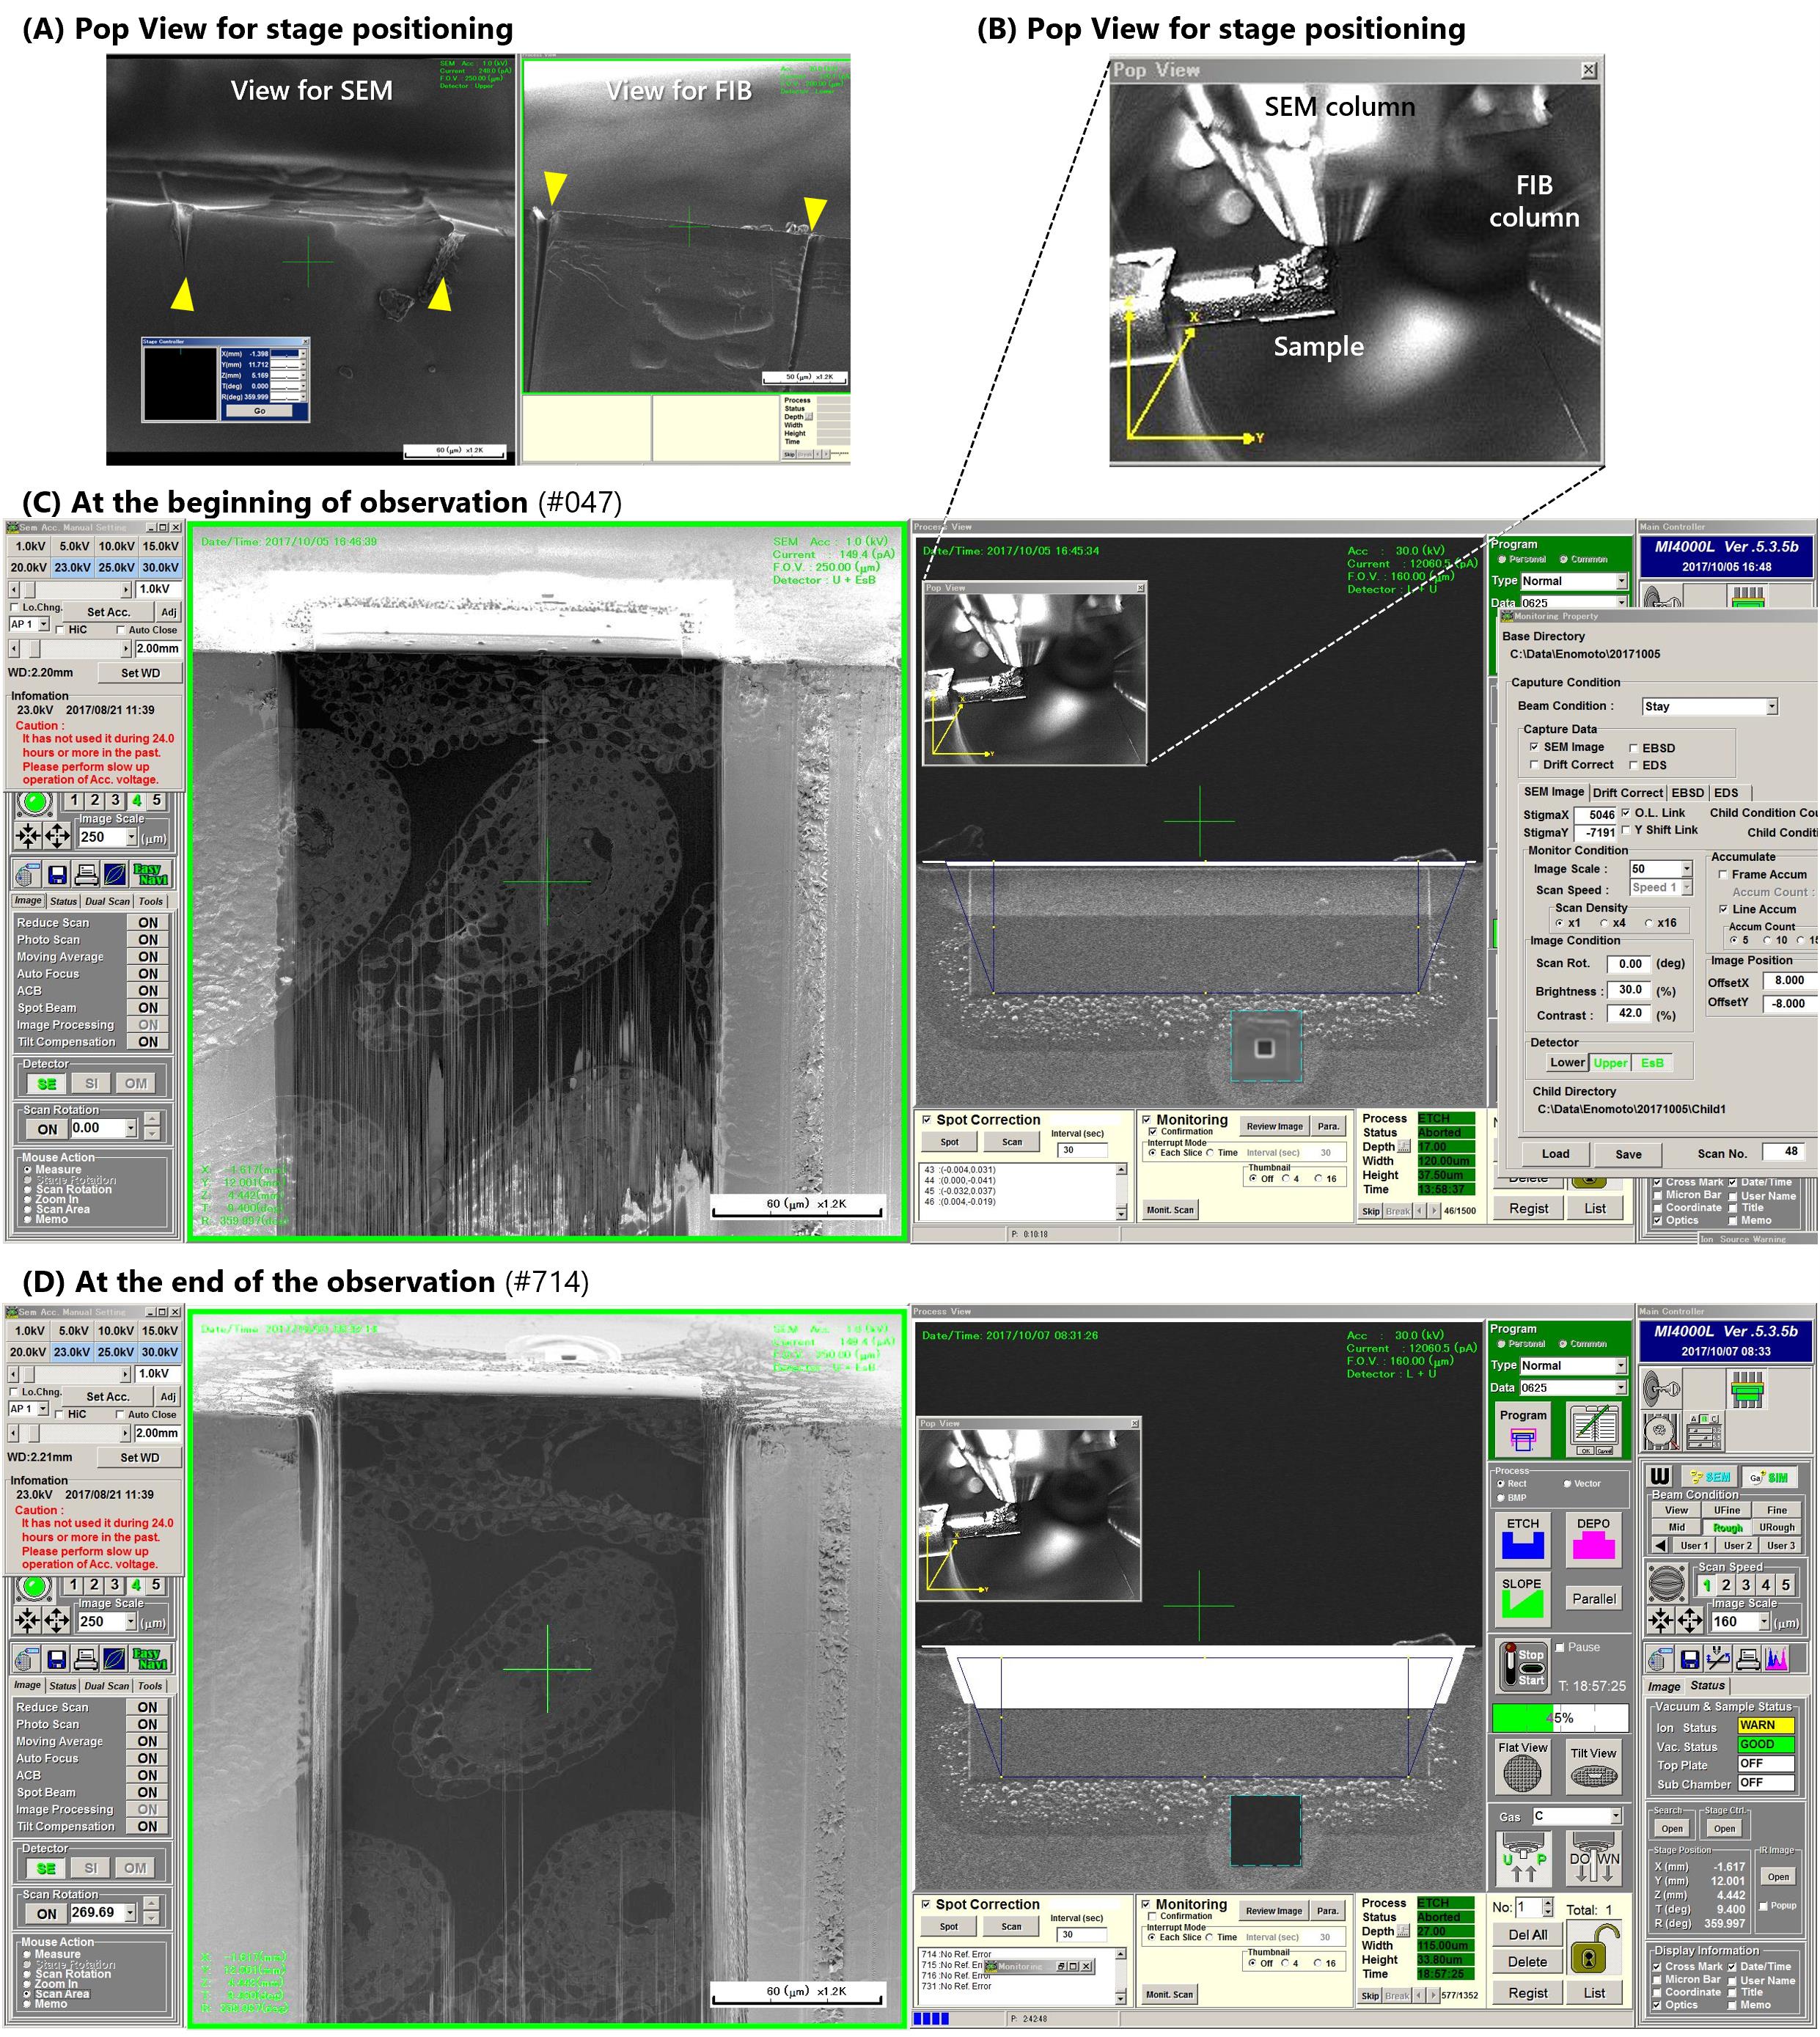The width and height of the screenshot is (1820, 2037).
Task: Click the leaf icon beside Easy Navi, panel D
Action: tap(115, 1660)
